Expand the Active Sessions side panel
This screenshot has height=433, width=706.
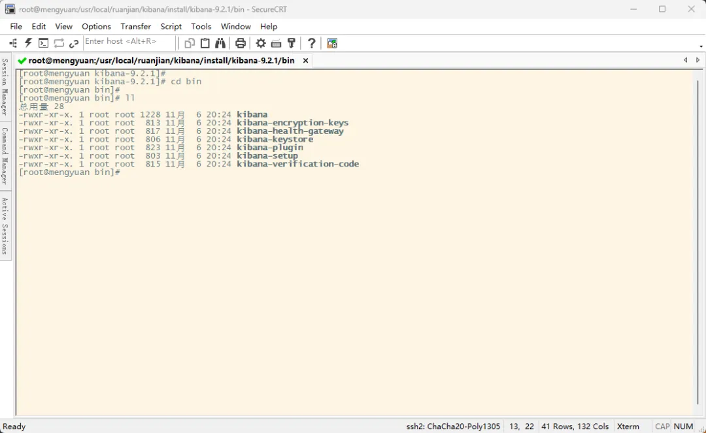[5, 226]
